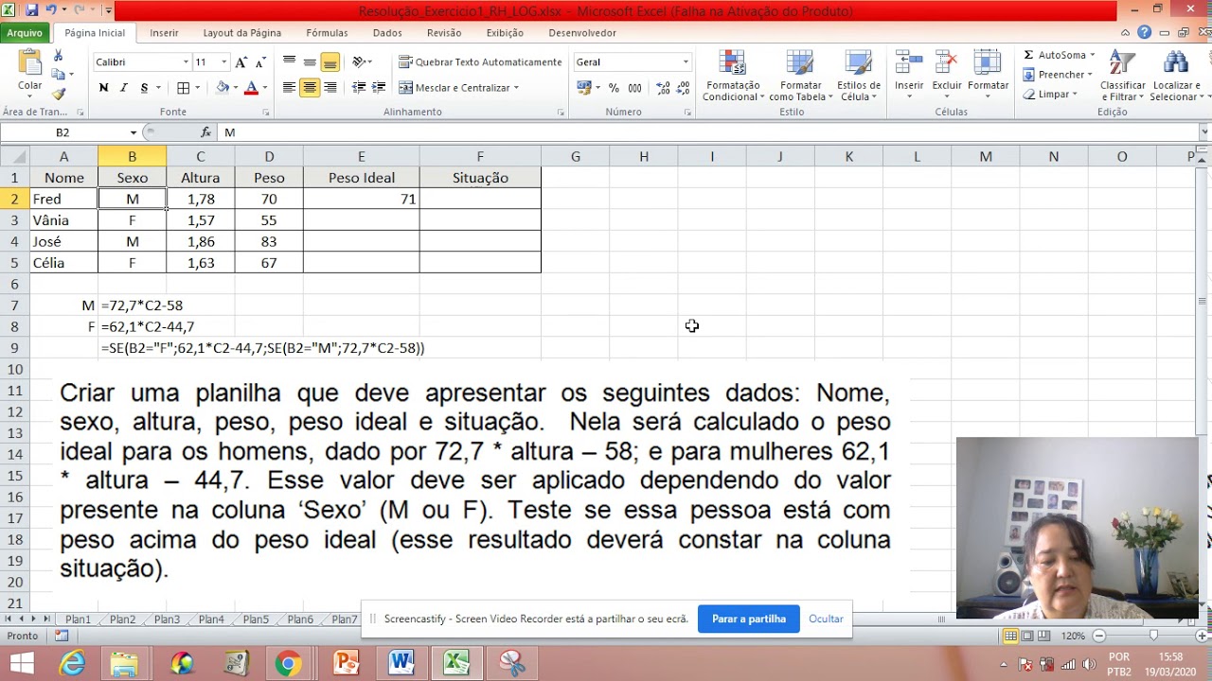Click the font color A icon
Viewport: 1212px width, 681px height.
point(251,88)
